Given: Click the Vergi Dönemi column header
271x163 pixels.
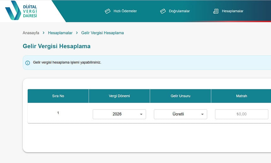Looking at the screenshot, I should point(119,96).
